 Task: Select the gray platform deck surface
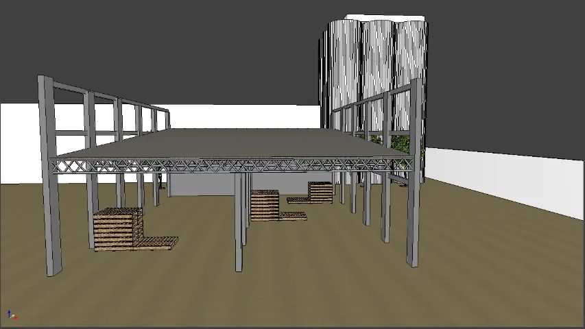pyautogui.click(x=235, y=143)
